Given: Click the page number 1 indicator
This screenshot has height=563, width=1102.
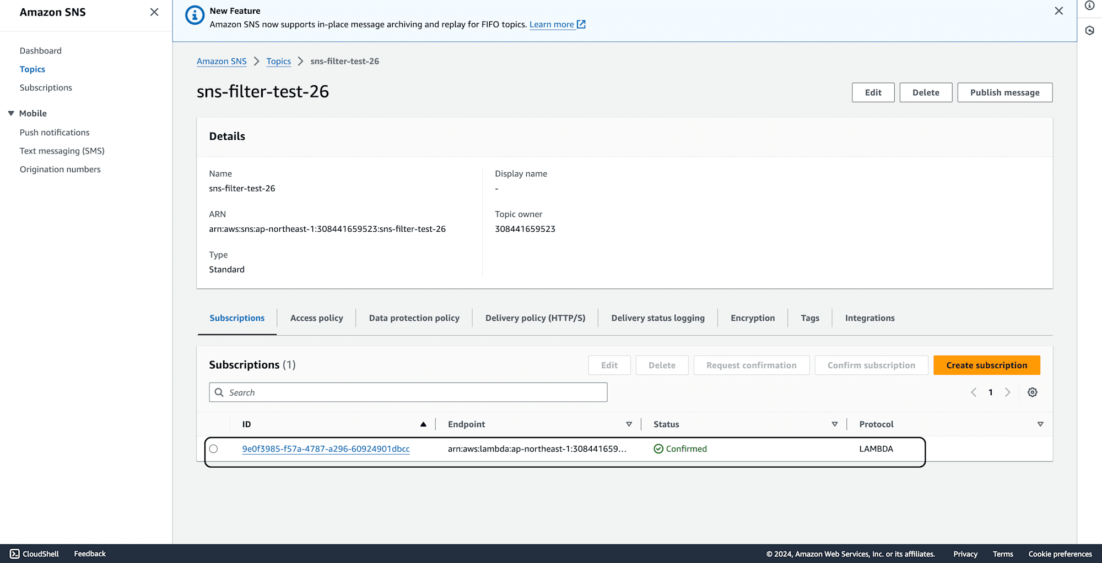Looking at the screenshot, I should tap(990, 392).
